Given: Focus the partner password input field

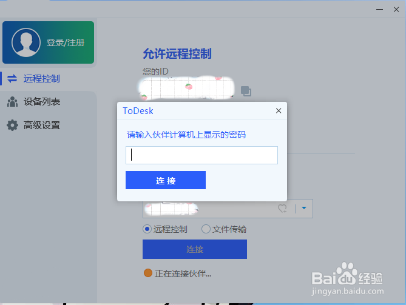Looking at the screenshot, I should pyautogui.click(x=201, y=155).
